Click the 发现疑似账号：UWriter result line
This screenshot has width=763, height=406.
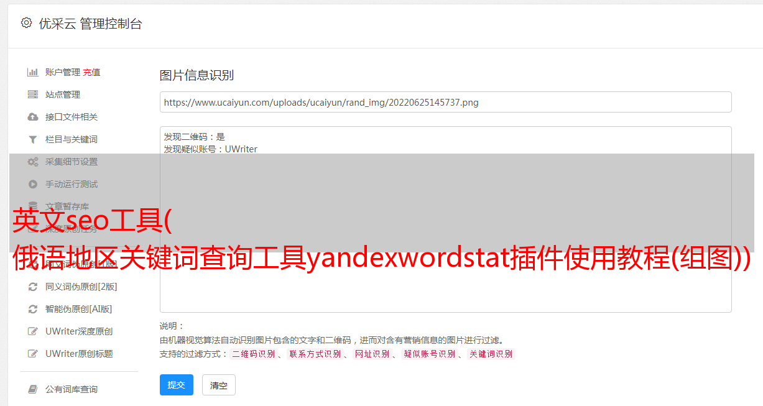coord(211,149)
